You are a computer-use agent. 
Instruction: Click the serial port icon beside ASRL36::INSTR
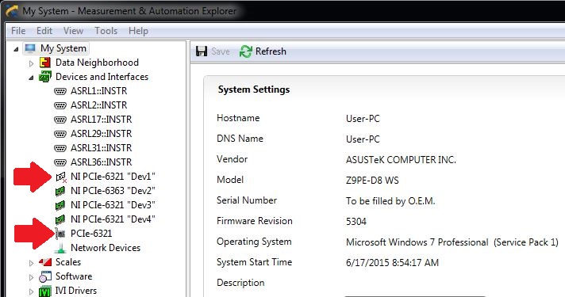click(x=60, y=162)
